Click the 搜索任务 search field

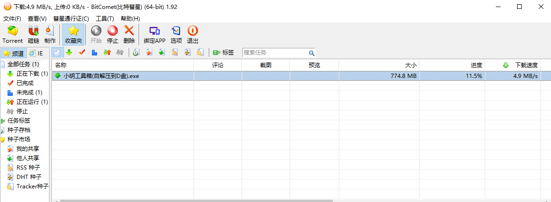click(275, 53)
